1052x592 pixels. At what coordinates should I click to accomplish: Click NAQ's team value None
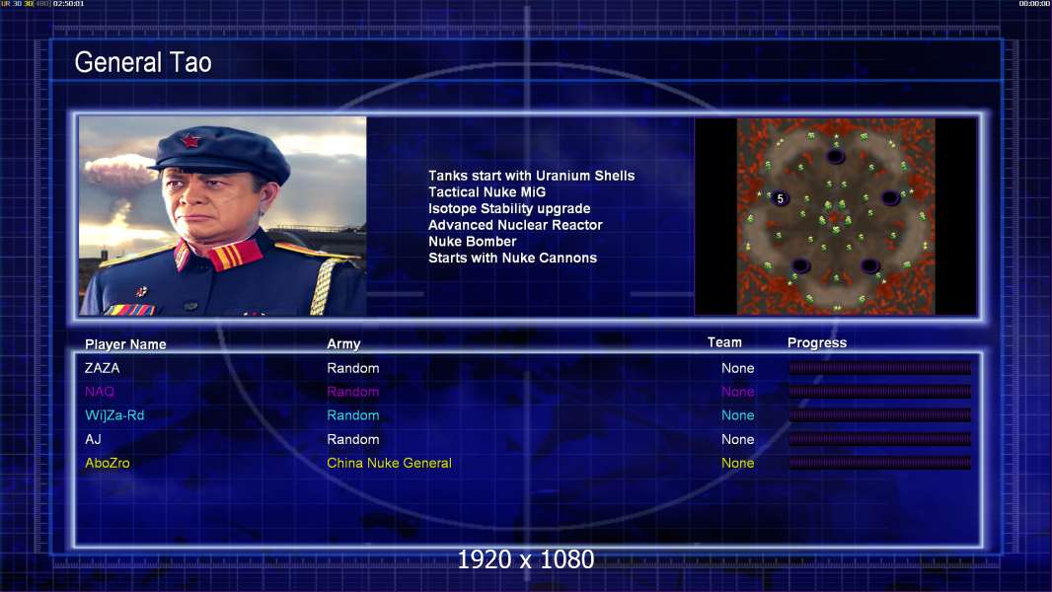pyautogui.click(x=737, y=392)
